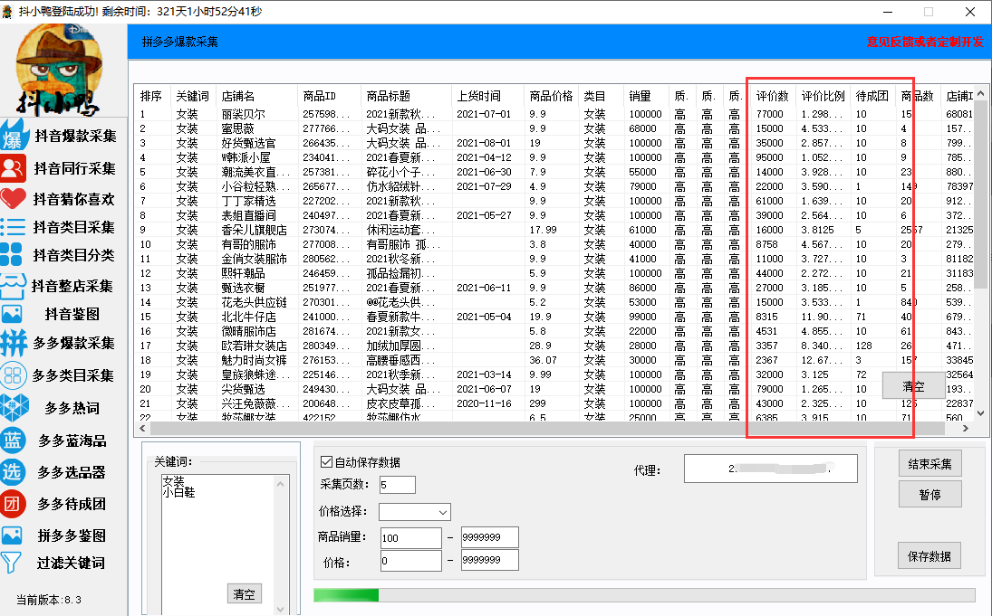Screen dimensions: 992x616
Task: Open 过滤关键词 funnel icon
Action: 11,563
